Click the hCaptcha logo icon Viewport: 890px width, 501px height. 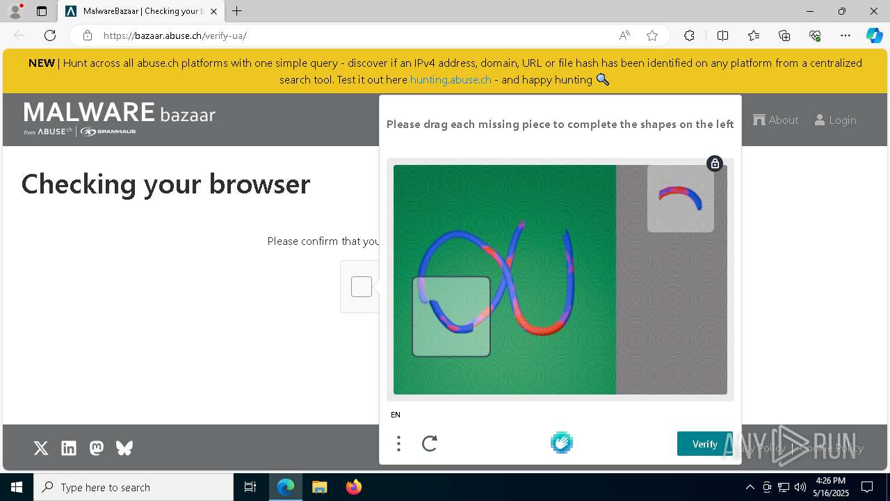tap(562, 443)
